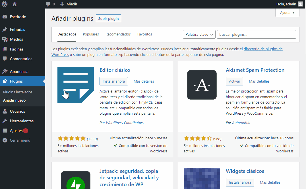This screenshot has height=189, width=306.
Task: Click the Añadir label in admin bar
Action: 72,4
